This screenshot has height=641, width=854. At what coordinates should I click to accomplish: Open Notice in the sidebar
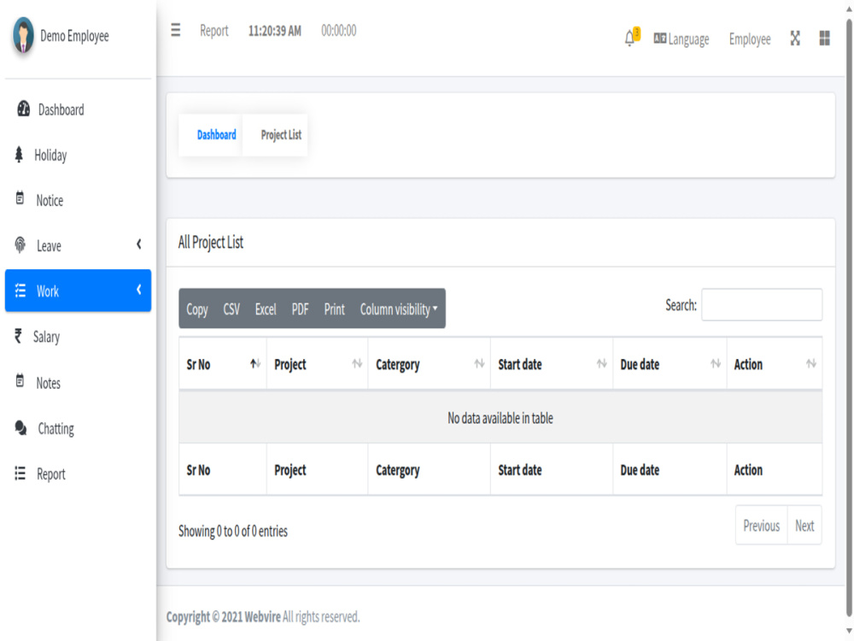pos(78,200)
